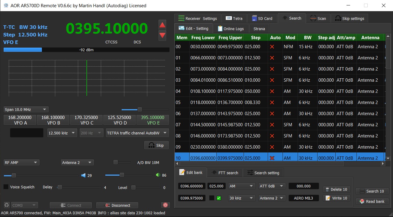
Task: Click the 025.000 step field
Action: point(217,186)
